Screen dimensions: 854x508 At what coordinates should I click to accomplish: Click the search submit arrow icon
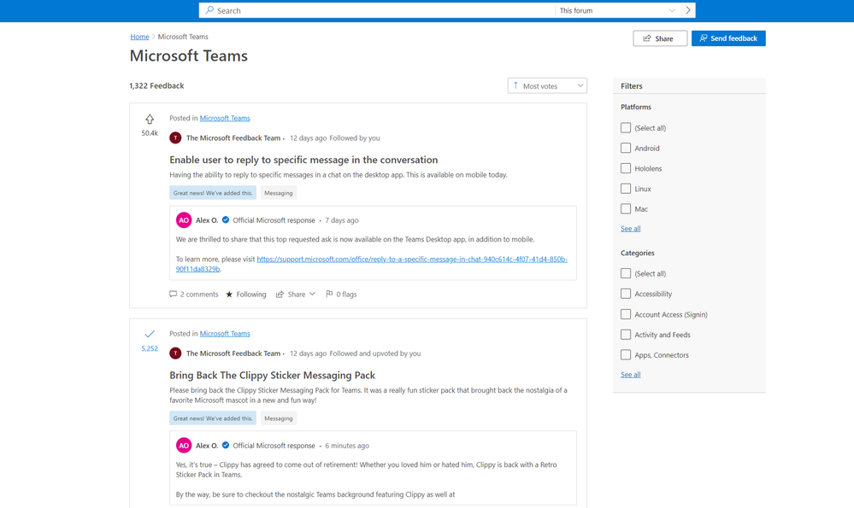tap(688, 10)
